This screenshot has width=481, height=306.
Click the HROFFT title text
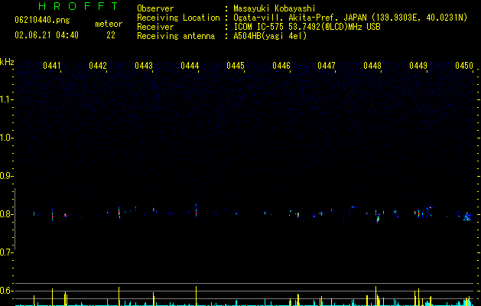[79, 6]
